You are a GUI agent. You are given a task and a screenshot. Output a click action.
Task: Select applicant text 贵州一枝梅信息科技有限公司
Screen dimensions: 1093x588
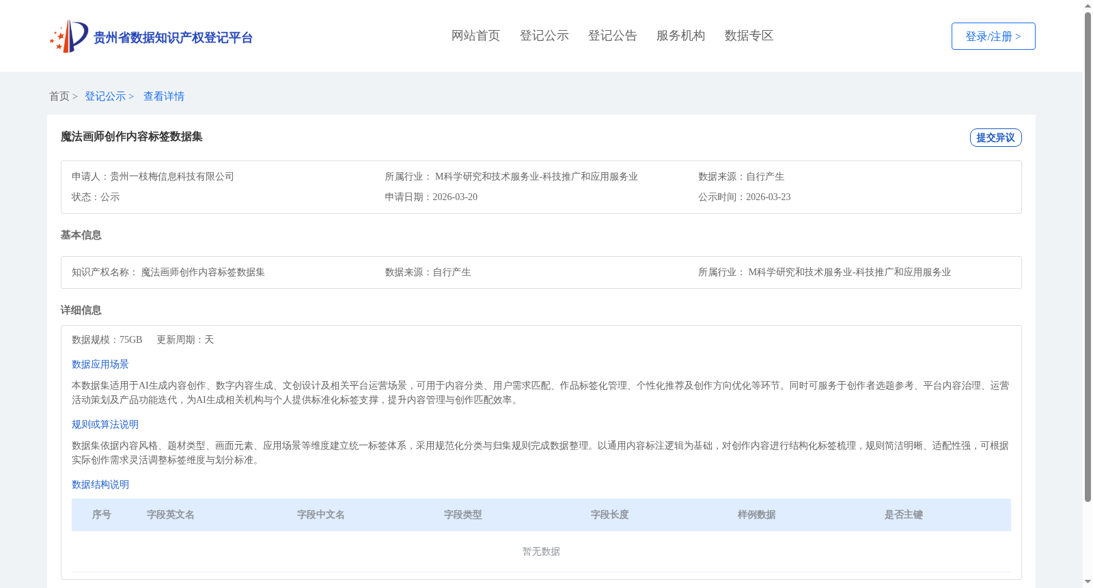pyautogui.click(x=172, y=176)
